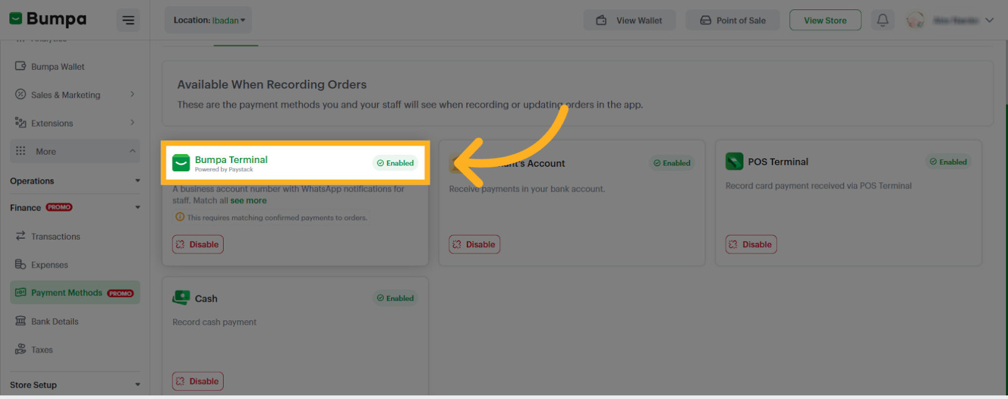The height and width of the screenshot is (399, 1008).
Task: Click the user profile avatar
Action: (916, 21)
